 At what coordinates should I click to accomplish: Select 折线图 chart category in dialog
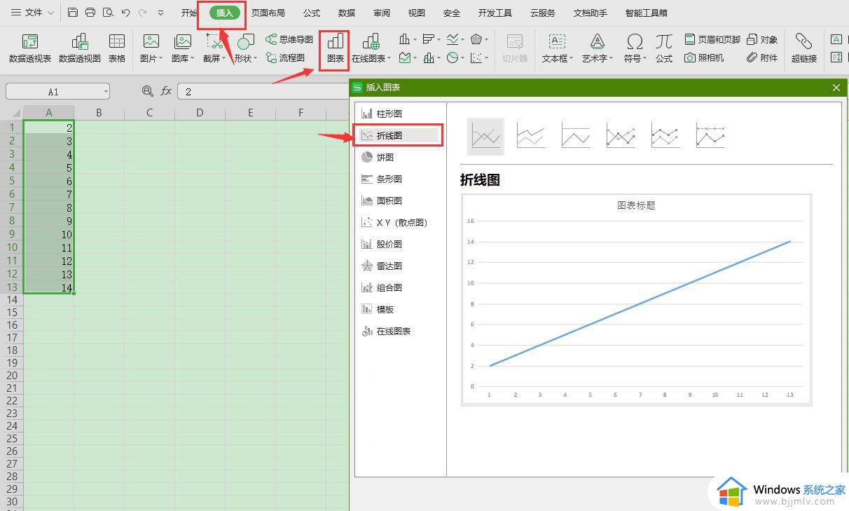400,135
